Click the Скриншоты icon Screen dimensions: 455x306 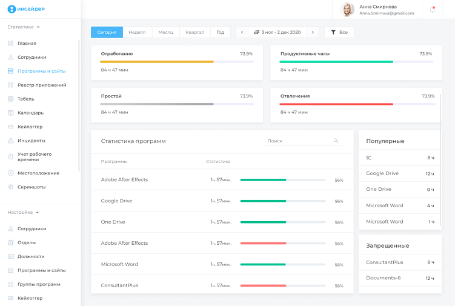coord(11,187)
